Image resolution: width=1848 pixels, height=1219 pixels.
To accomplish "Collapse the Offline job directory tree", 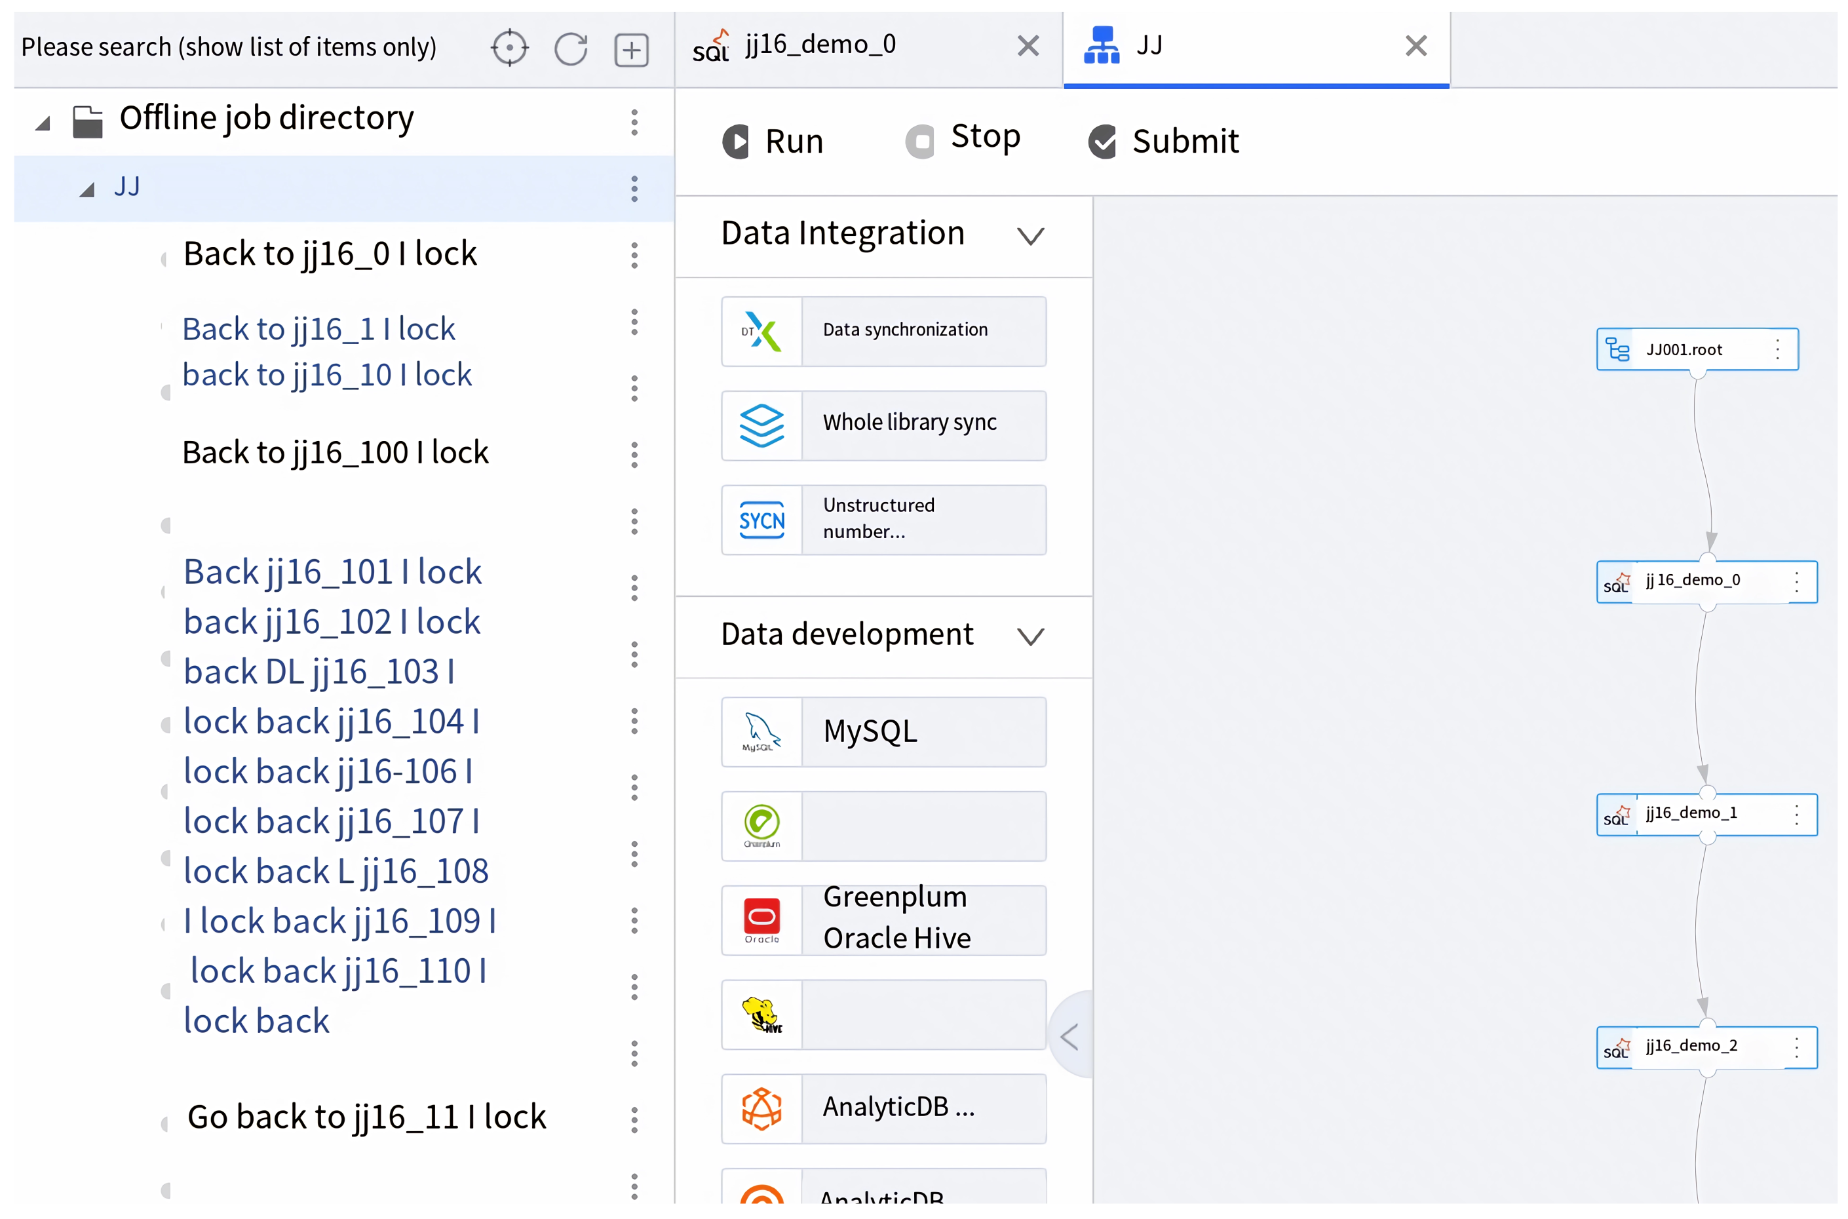I will 43,124.
